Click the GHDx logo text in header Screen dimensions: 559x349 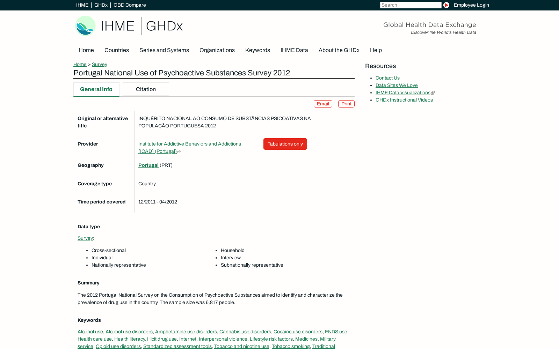(164, 26)
